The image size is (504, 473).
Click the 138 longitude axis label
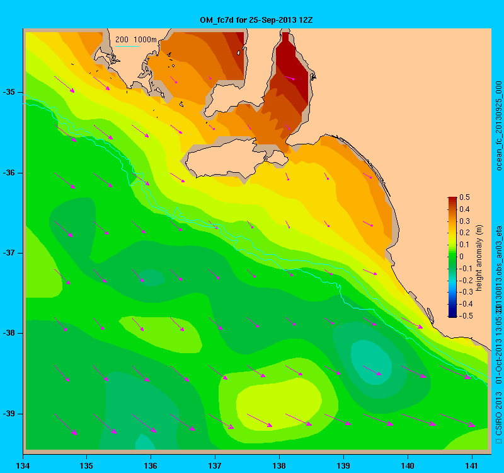point(279,466)
